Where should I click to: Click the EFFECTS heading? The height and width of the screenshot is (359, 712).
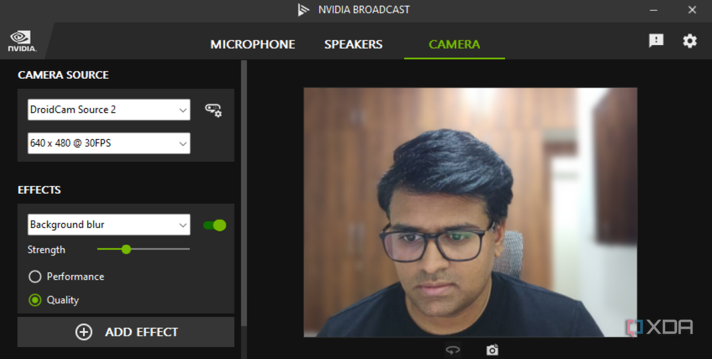pyautogui.click(x=39, y=190)
